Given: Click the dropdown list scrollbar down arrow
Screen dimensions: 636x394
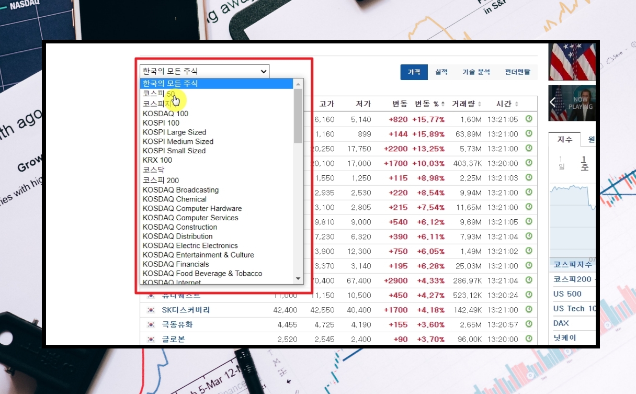Looking at the screenshot, I should (298, 278).
